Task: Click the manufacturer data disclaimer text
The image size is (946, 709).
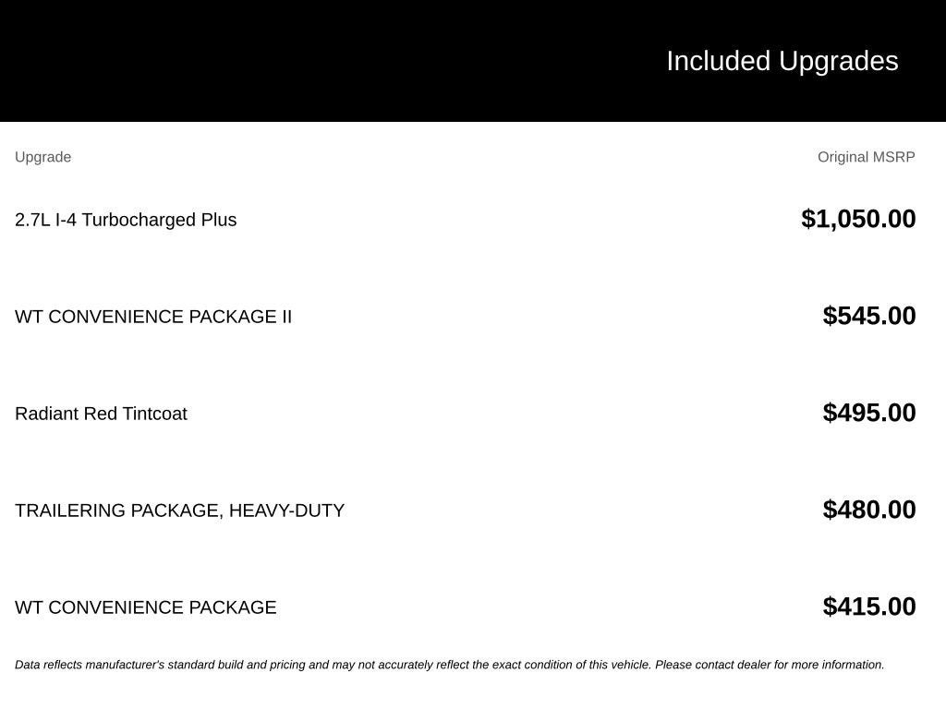Action: (x=450, y=665)
